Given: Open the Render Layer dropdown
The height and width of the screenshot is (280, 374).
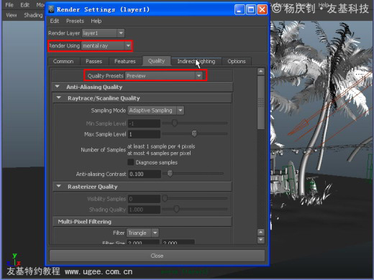Looking at the screenshot, I should tap(104, 33).
